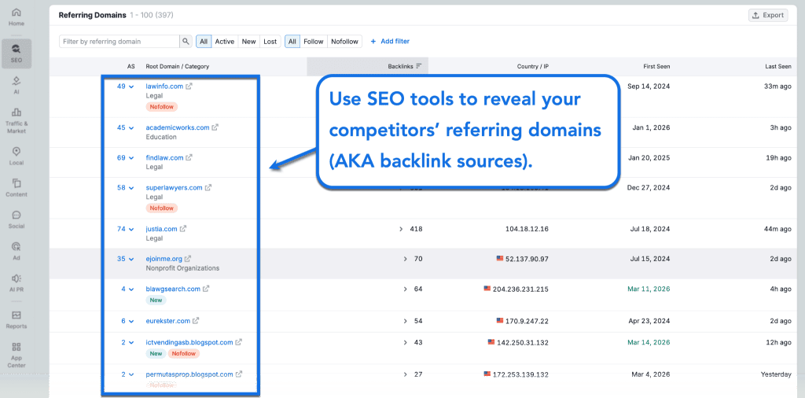The width and height of the screenshot is (805, 398).
Task: Open the Reports sidebar section
Action: pos(17,319)
